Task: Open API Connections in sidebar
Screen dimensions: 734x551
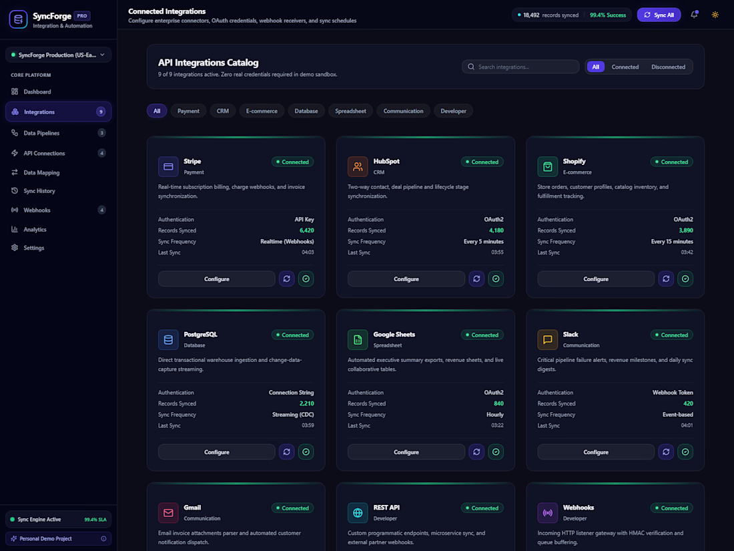Action: [59, 153]
